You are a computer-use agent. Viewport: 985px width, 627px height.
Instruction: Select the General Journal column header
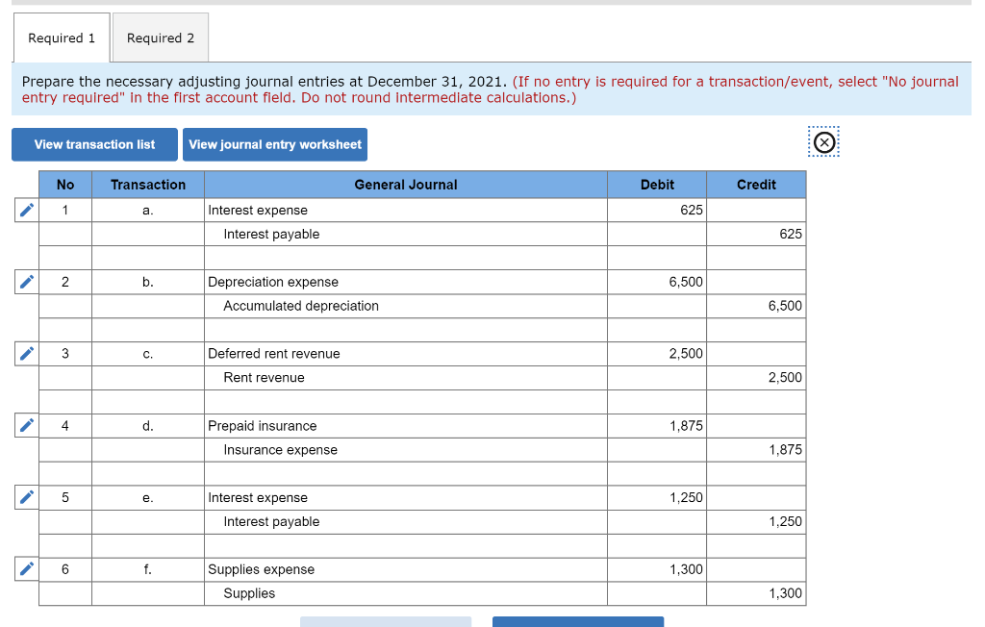coord(406,185)
